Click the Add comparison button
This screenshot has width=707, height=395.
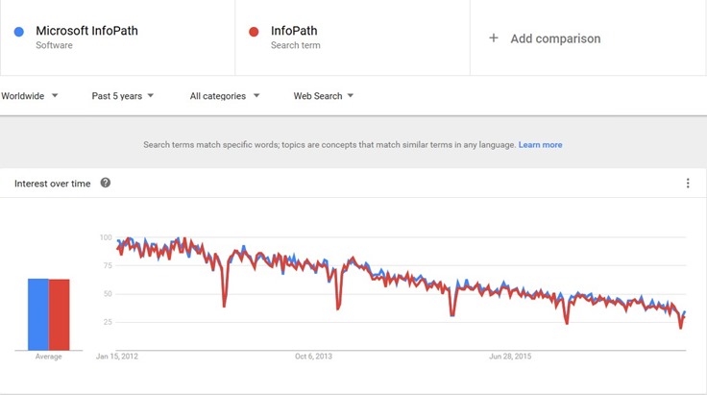point(545,38)
